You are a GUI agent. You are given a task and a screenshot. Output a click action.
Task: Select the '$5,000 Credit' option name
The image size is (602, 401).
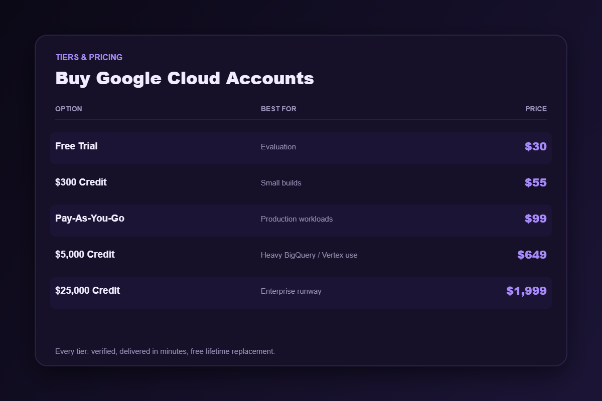pyautogui.click(x=85, y=255)
